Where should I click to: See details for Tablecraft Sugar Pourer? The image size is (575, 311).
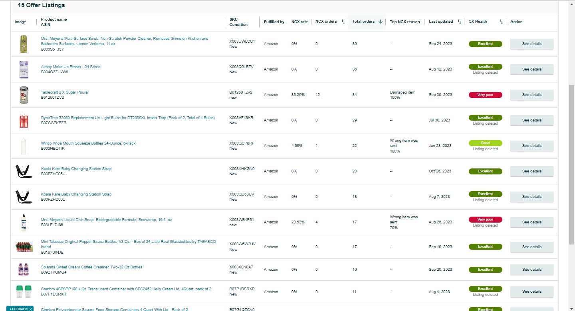click(x=532, y=95)
